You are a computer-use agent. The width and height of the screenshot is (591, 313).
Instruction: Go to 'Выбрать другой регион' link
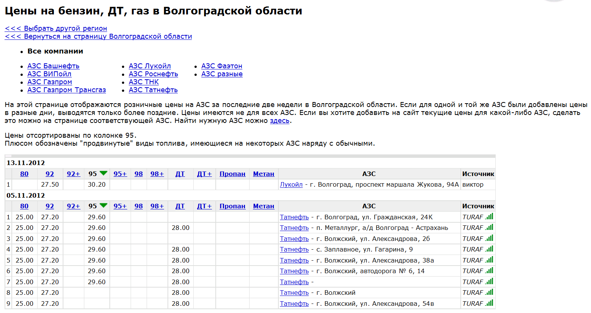pos(56,28)
